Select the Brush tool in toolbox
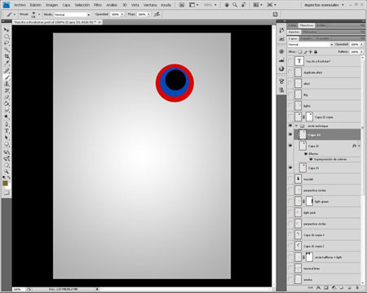 click(7, 77)
